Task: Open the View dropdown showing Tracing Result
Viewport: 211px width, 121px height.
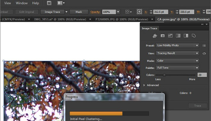Action: click(178, 53)
